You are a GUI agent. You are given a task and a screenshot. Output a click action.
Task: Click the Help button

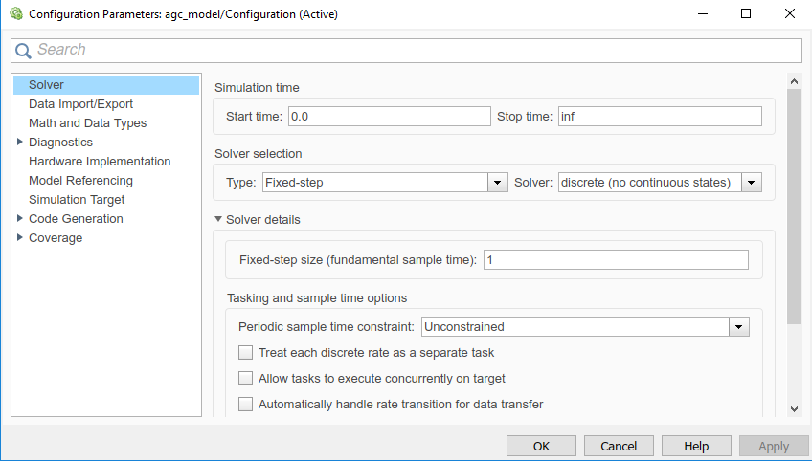click(x=696, y=446)
